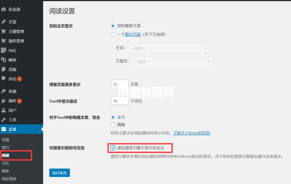
Task: Choose 全文 for feed content
Action: (x=113, y=117)
